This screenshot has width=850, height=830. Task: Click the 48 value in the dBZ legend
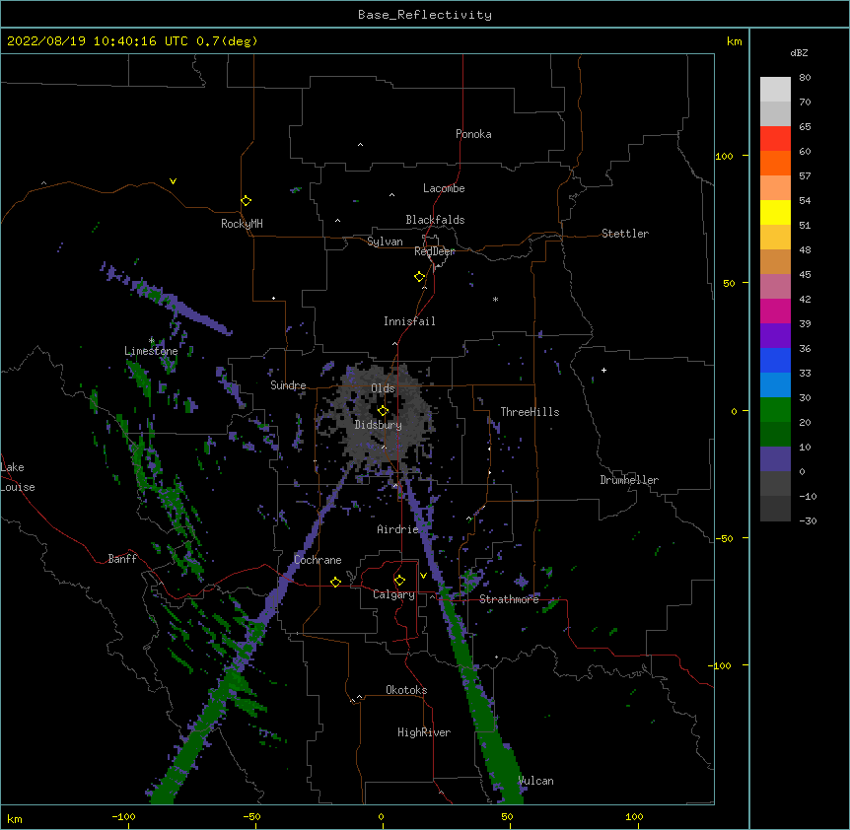tap(805, 249)
